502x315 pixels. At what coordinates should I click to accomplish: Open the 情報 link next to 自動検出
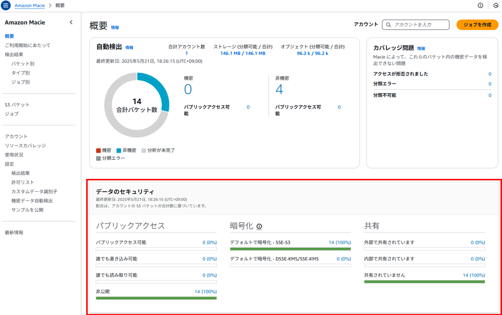(x=130, y=48)
